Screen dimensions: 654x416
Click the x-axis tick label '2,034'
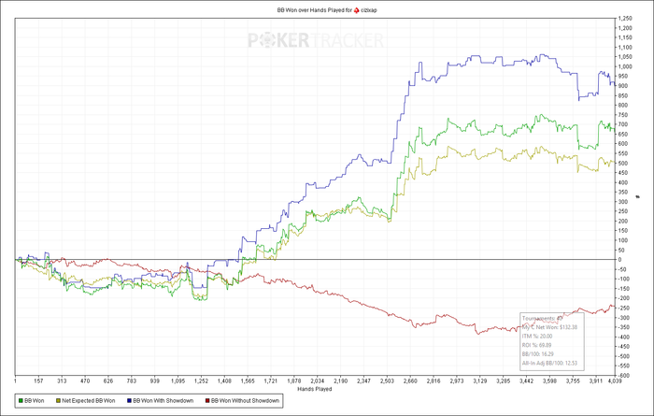point(318,381)
